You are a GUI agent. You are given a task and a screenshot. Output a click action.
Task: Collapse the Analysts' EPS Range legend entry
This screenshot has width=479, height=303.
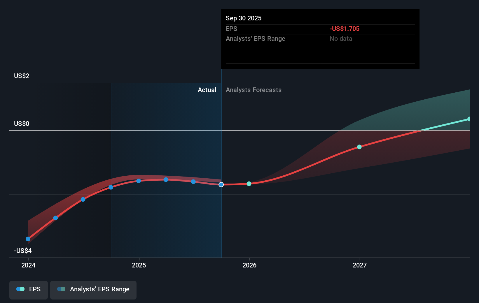click(93, 290)
